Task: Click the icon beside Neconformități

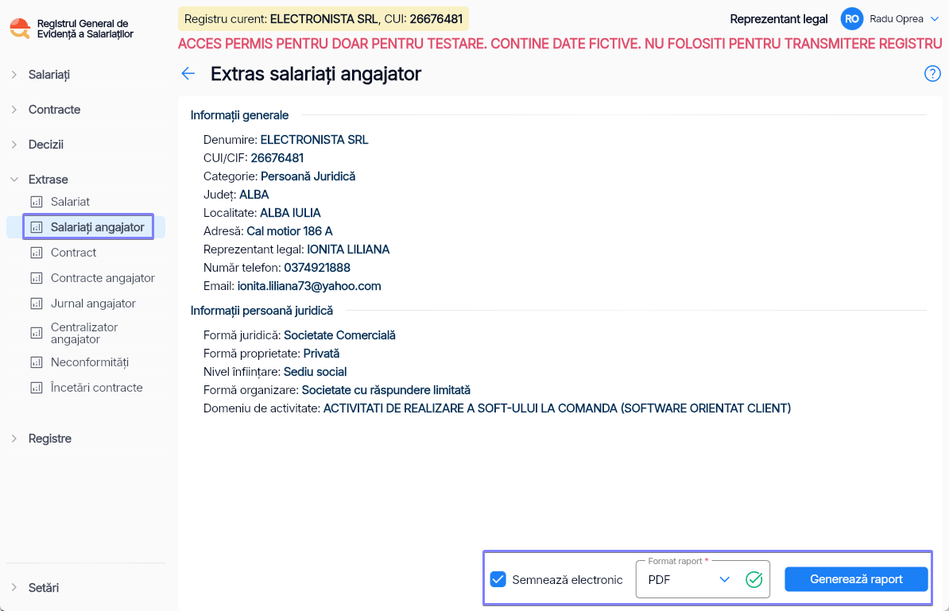Action: coord(37,362)
